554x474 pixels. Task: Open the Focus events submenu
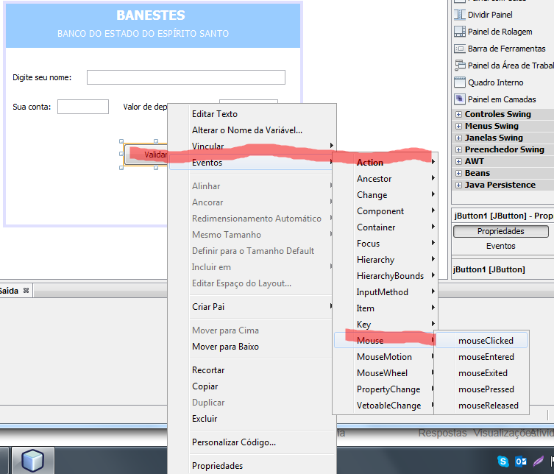click(x=385, y=244)
